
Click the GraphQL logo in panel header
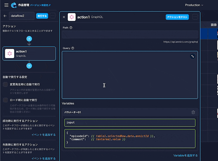tap(72, 17)
